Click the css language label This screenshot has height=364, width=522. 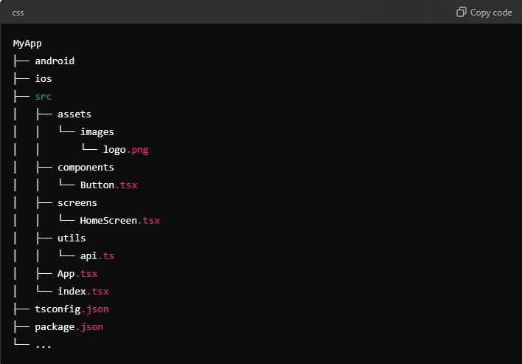click(x=18, y=13)
